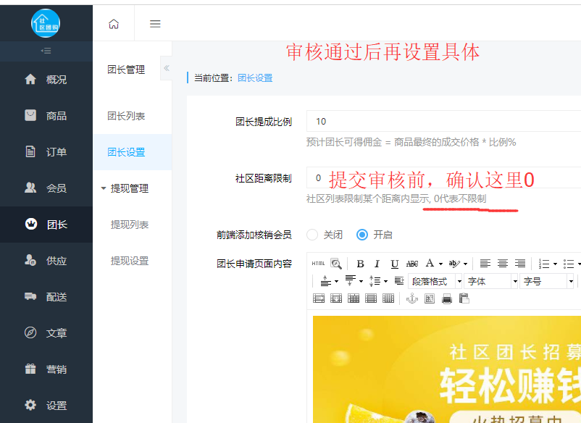The height and width of the screenshot is (423, 581).
Task: Open 提现列表 submenu item
Action: click(x=133, y=225)
